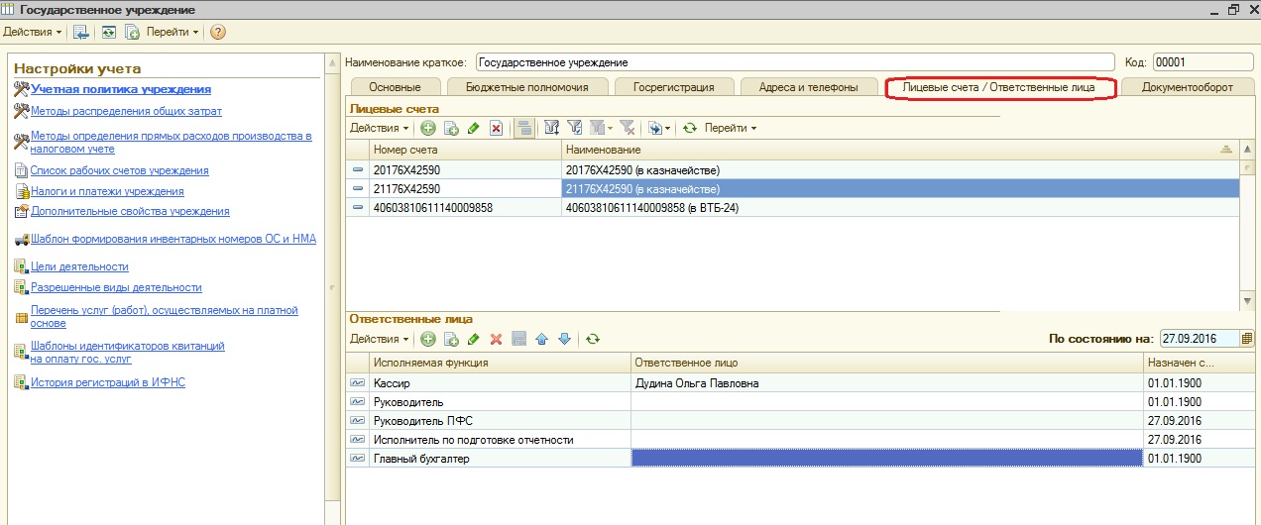
Task: Mark account for deletion (red X document)
Action: (x=497, y=128)
